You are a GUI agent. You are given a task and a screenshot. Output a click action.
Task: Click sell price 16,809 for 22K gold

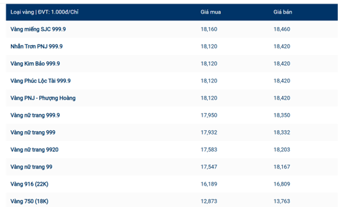282,184
